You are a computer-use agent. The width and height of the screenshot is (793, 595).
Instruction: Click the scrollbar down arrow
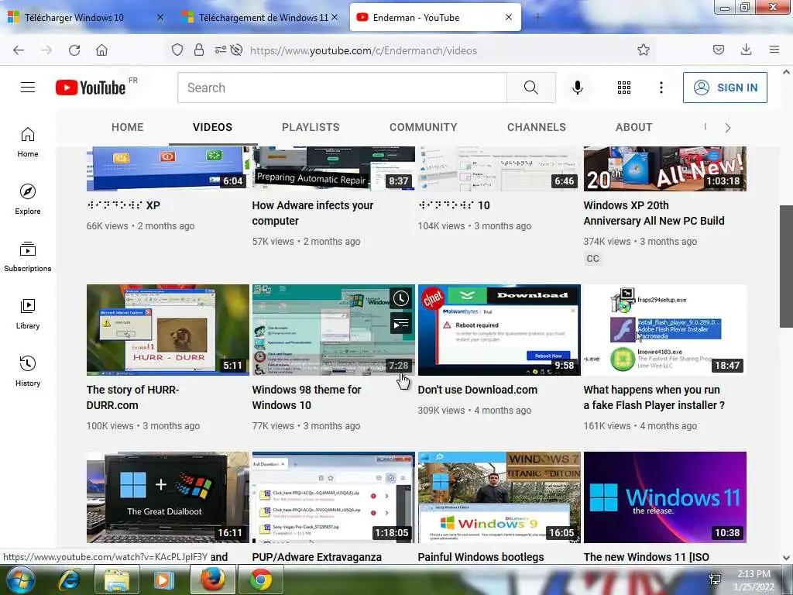coord(786,558)
